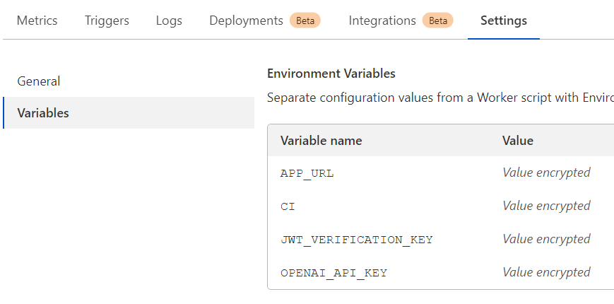
Task: Click the Environment Variables heading
Action: tap(331, 74)
